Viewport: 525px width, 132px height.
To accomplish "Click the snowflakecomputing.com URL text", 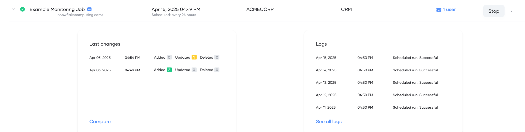I will tap(80, 15).
